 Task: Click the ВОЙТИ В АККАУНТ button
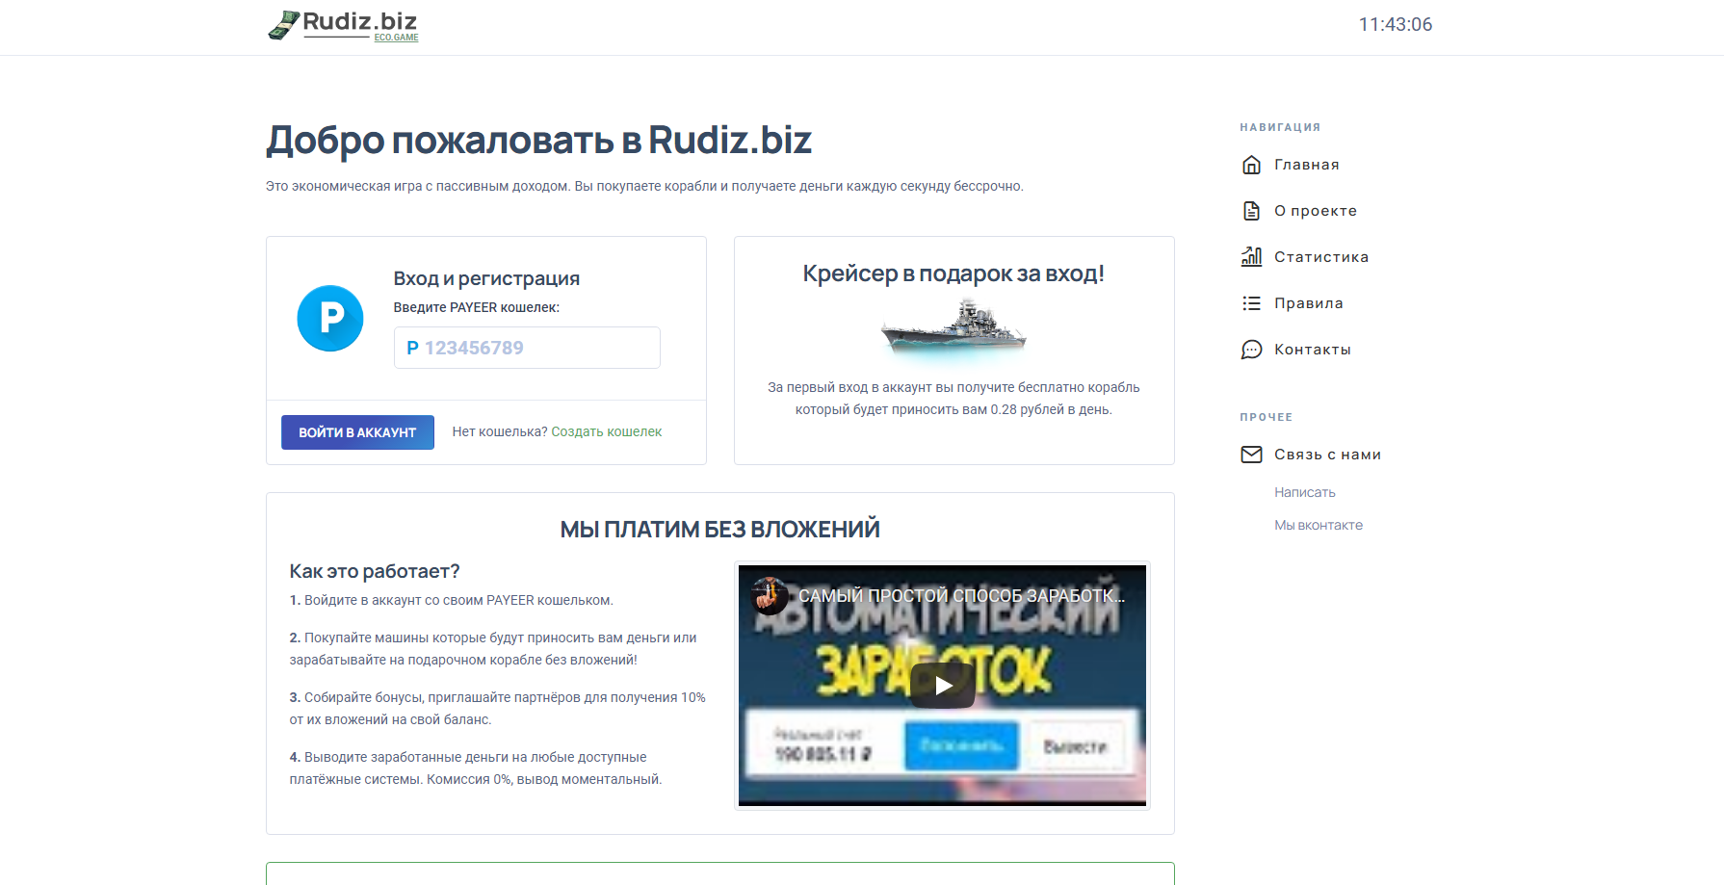point(357,432)
